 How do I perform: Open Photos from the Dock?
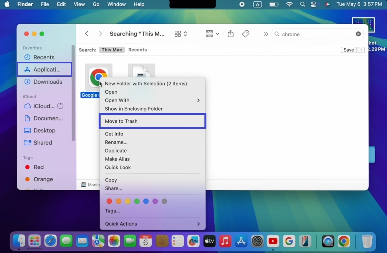pyautogui.click(x=114, y=241)
